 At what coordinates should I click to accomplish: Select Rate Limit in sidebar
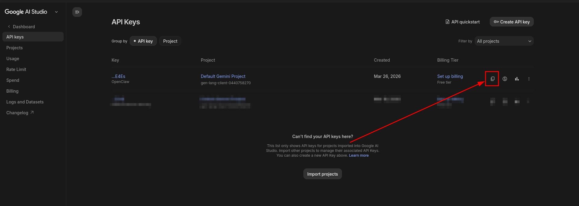click(x=16, y=69)
